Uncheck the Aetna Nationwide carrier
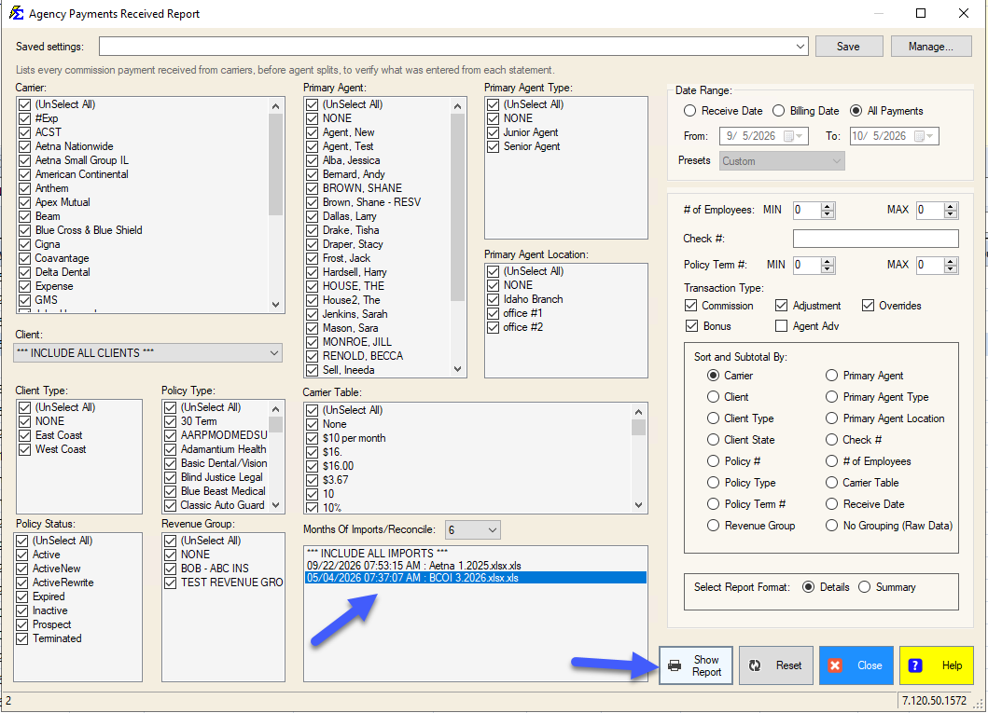 (24, 146)
